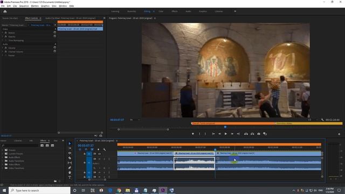Select the Type tool
345x194 pixels.
(70, 177)
